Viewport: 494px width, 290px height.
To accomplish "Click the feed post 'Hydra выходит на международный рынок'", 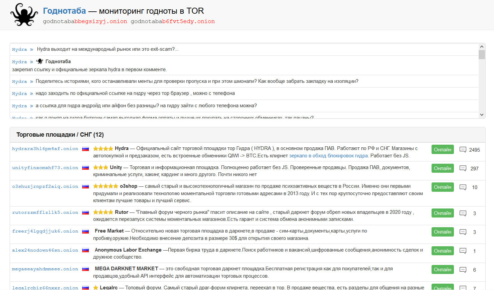I will click(x=108, y=49).
